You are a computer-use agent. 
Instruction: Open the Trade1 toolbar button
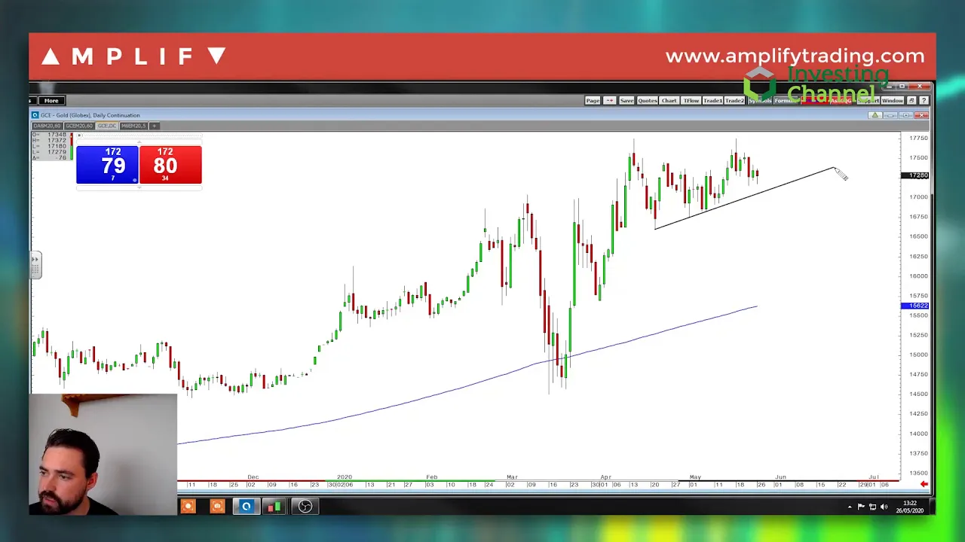[x=712, y=100]
